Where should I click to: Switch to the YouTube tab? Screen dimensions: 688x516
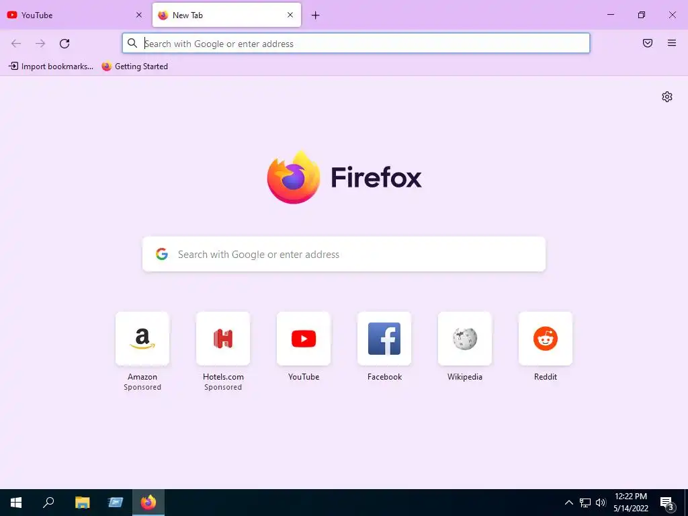point(75,15)
